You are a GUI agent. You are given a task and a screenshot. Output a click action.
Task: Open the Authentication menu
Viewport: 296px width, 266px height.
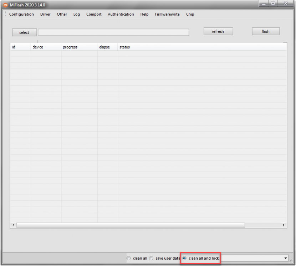point(121,14)
